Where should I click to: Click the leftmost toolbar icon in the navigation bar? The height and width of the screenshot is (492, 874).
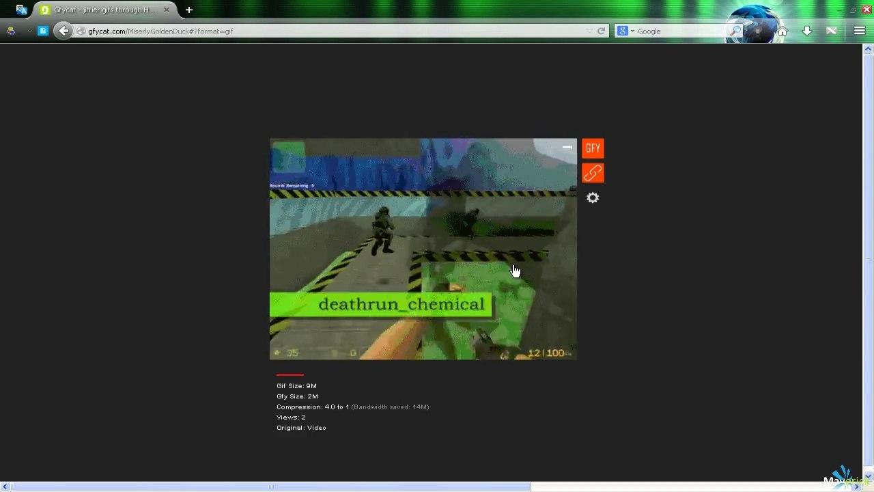[x=11, y=31]
